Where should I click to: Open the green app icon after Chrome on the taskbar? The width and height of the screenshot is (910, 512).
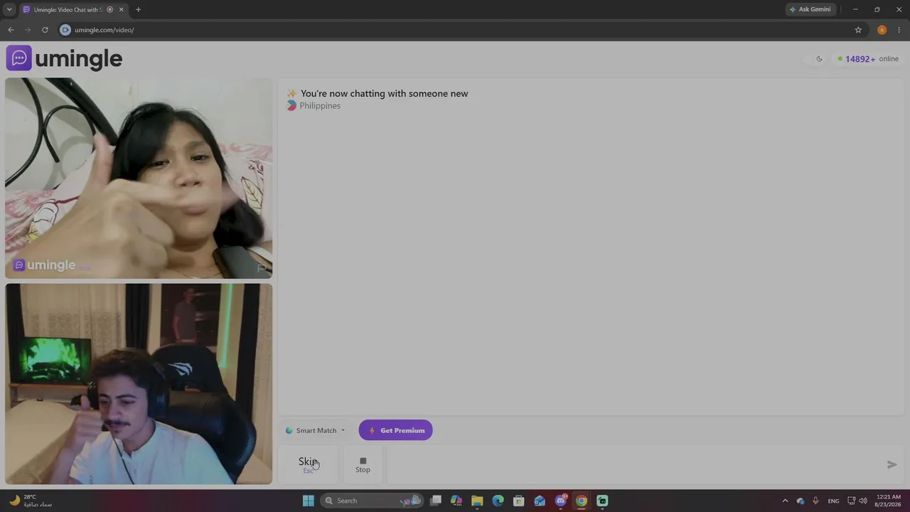(x=602, y=501)
